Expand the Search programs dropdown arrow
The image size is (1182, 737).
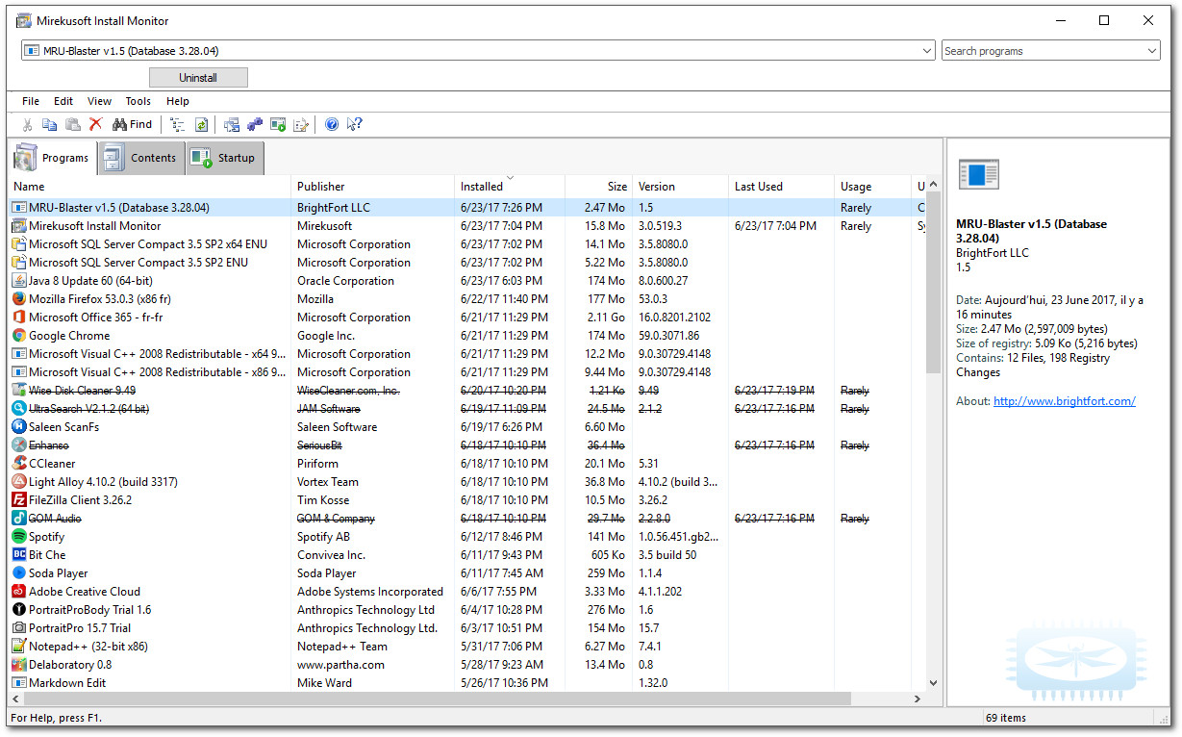coord(1152,51)
